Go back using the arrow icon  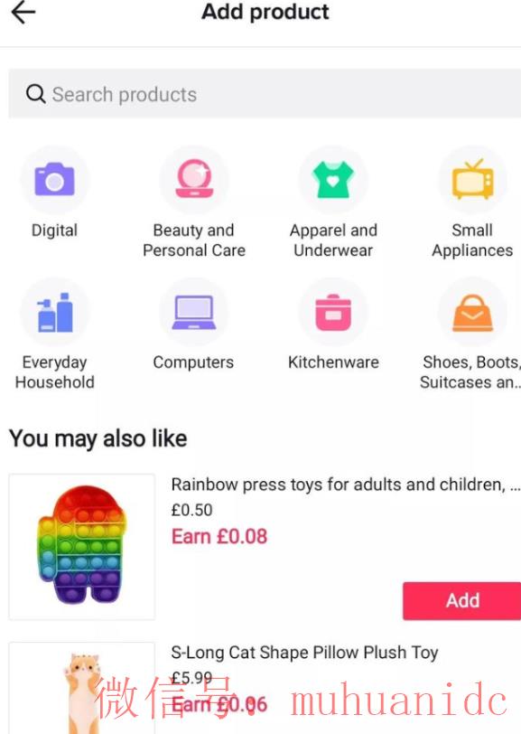(x=23, y=12)
